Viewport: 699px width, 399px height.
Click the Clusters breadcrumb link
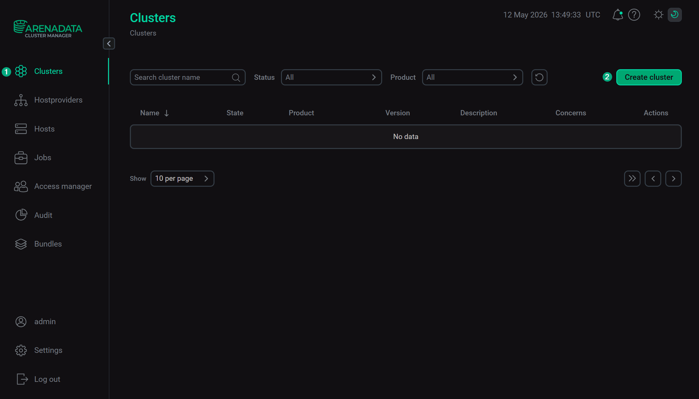[143, 33]
